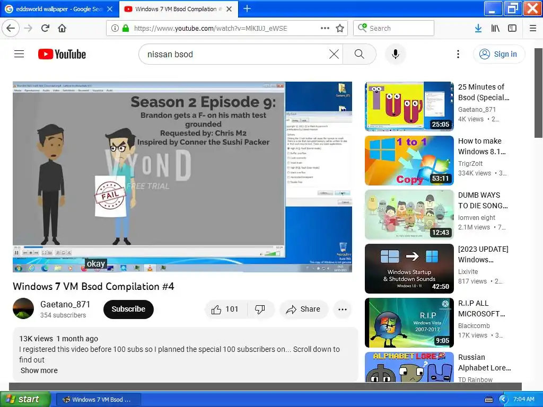Screen dimensions: 543x407
Task: Open the browser home page
Action: (62, 28)
